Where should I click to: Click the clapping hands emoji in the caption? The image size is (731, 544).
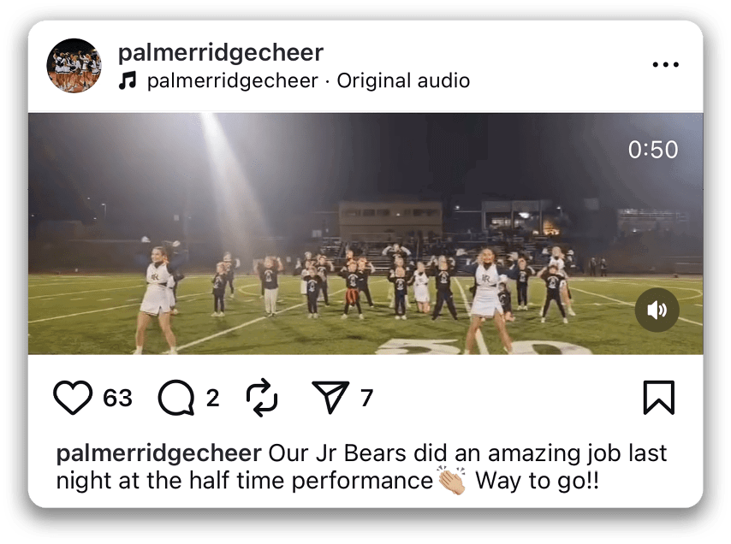451,480
